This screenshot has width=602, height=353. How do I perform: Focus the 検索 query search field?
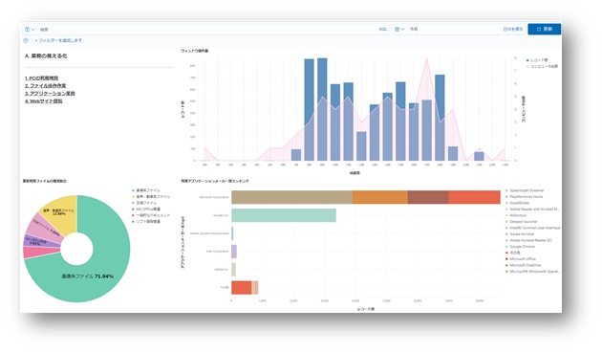(x=207, y=30)
